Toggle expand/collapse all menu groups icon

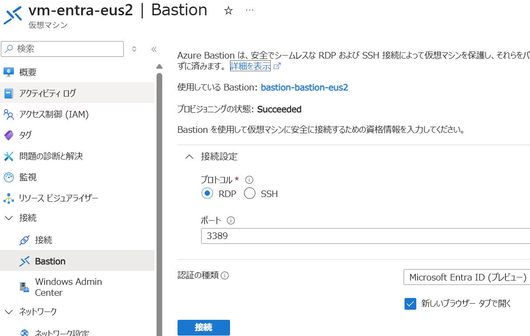[x=134, y=49]
